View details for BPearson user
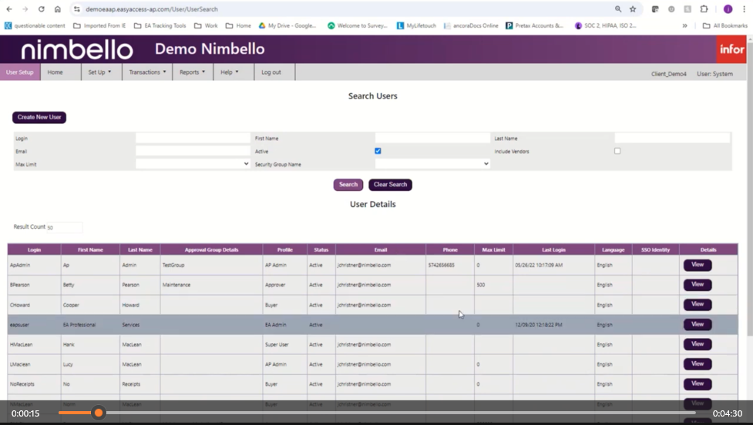The width and height of the screenshot is (753, 425). [698, 284]
